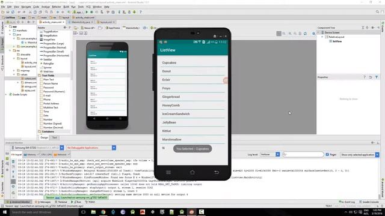This screenshot has height=216, width=385.
Task: Expand the mipmap folder in project tree
Action: click(14, 71)
